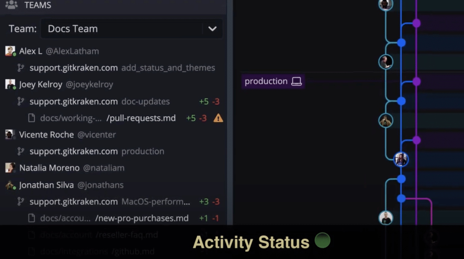
Task: Select the branch icon next to production
Action: pyautogui.click(x=21, y=151)
